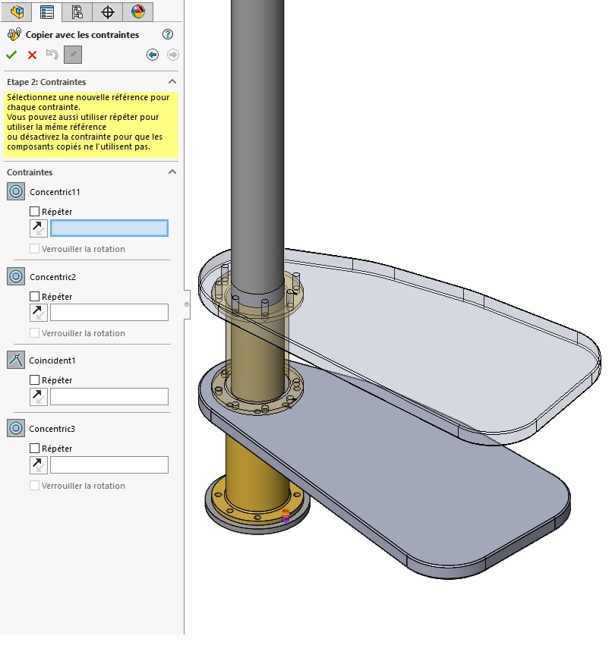
Task: Enable Répéter for Coincident1
Action: coord(35,379)
